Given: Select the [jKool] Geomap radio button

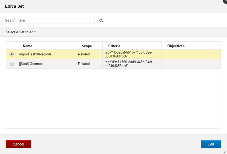Looking at the screenshot, I should 12,64.
